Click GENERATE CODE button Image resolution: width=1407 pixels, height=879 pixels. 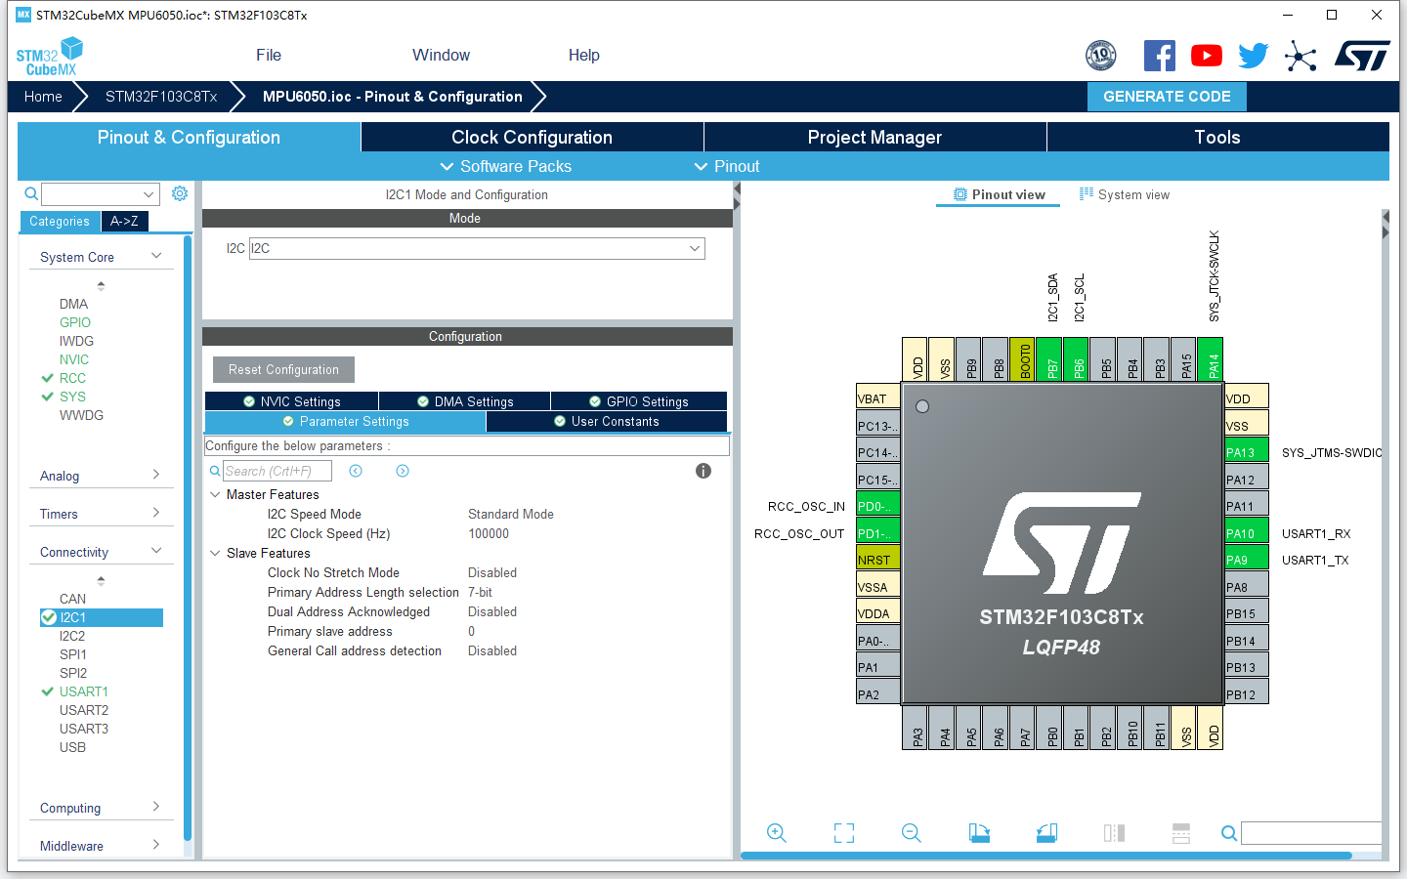pyautogui.click(x=1167, y=97)
